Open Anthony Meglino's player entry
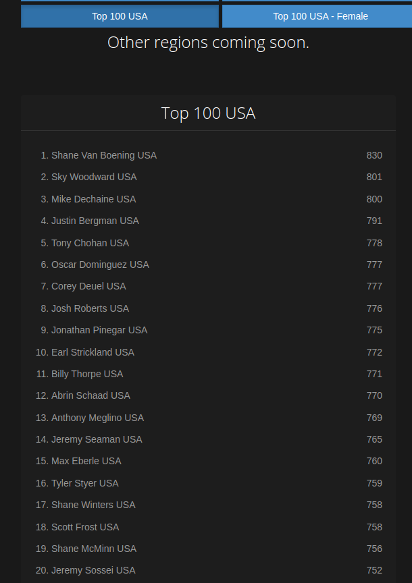The height and width of the screenshot is (583, 412). (97, 418)
